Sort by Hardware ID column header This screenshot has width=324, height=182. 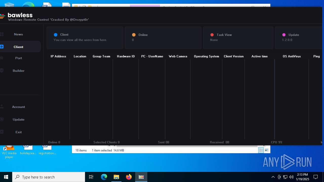click(x=126, y=56)
